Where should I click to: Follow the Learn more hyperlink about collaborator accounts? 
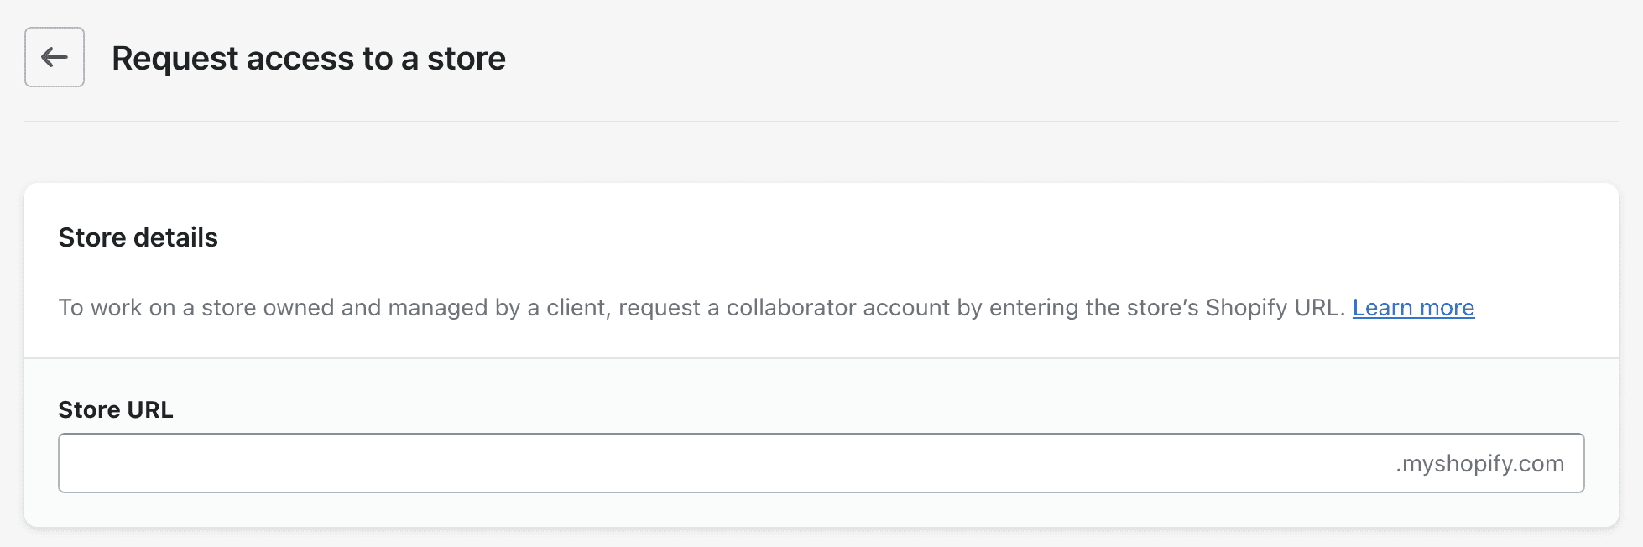tap(1413, 308)
